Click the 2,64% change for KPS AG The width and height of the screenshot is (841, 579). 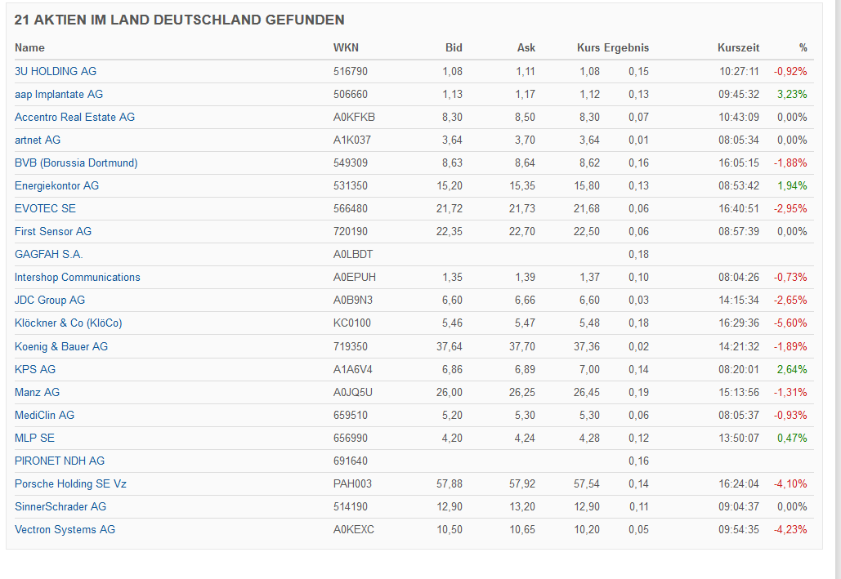pos(792,369)
